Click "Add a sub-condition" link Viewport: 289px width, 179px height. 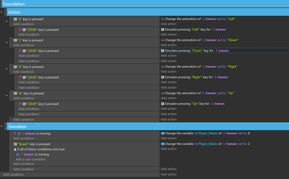31,159
